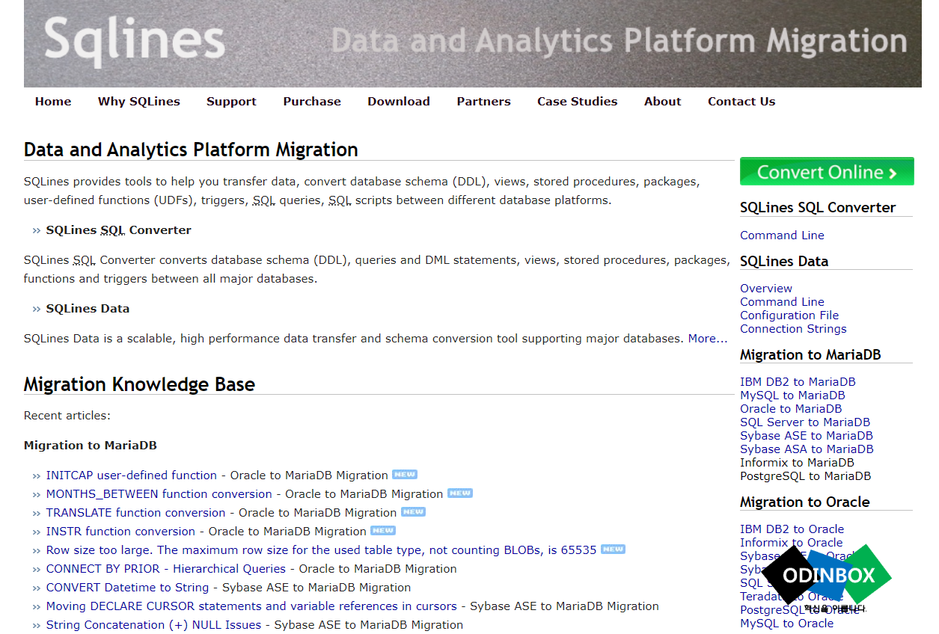Open SQL Server to MariaDB link
Screen dimensions: 939x634
pos(805,422)
